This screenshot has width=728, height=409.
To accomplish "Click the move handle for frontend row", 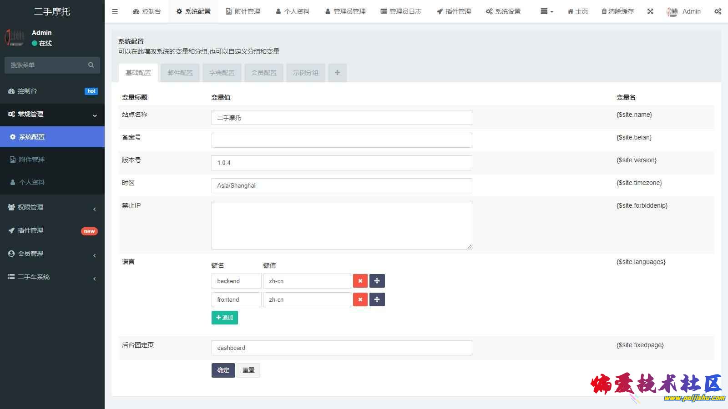I will (377, 299).
